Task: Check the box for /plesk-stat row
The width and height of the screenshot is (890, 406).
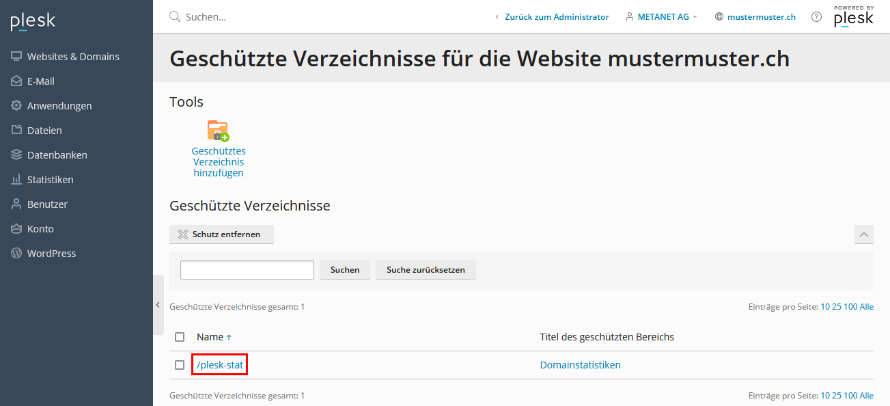Action: tap(180, 365)
